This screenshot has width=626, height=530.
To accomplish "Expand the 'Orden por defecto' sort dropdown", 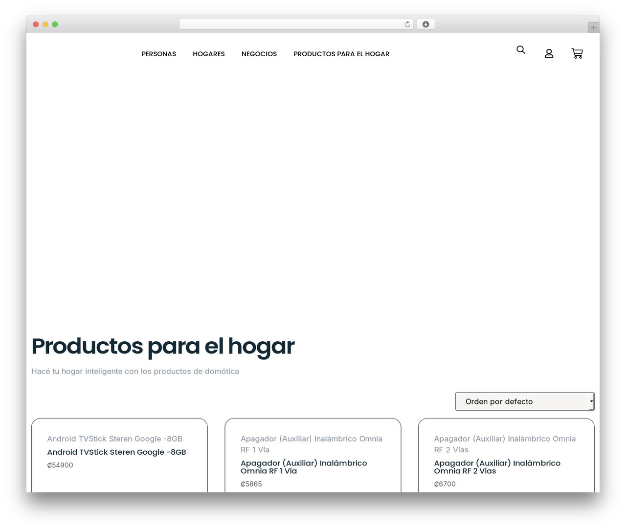I will tap(525, 401).
